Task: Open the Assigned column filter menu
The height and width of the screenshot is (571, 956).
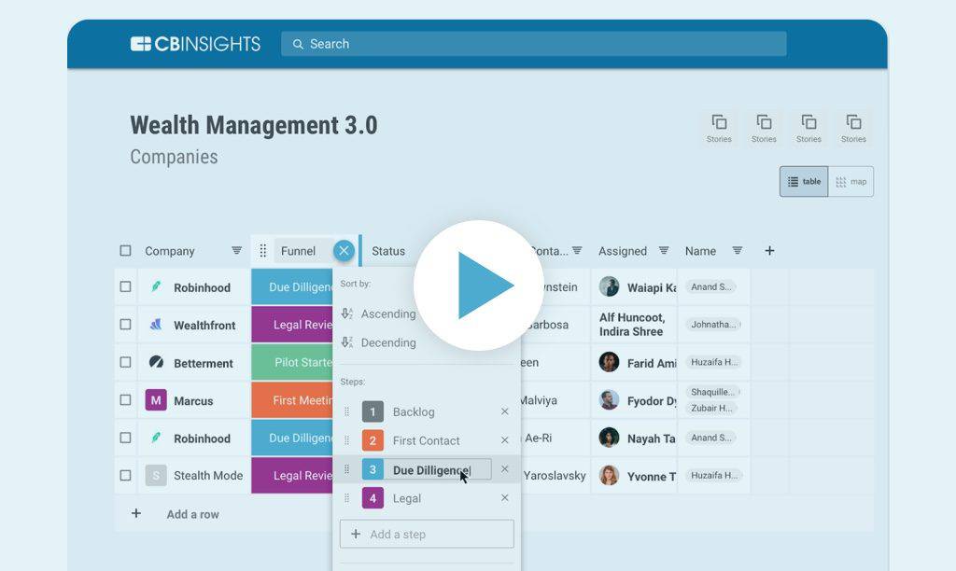Action: point(664,251)
